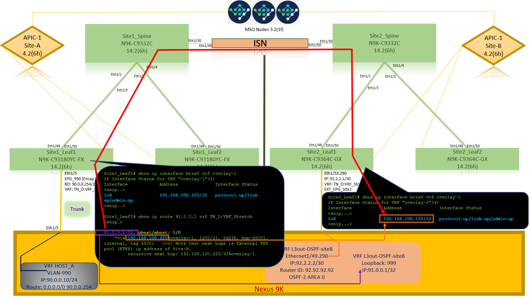Click Ethernet1/49.290 in the L3out box

point(307,256)
